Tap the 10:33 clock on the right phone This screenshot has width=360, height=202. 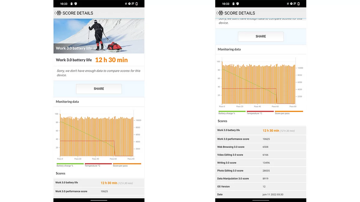point(226,4)
